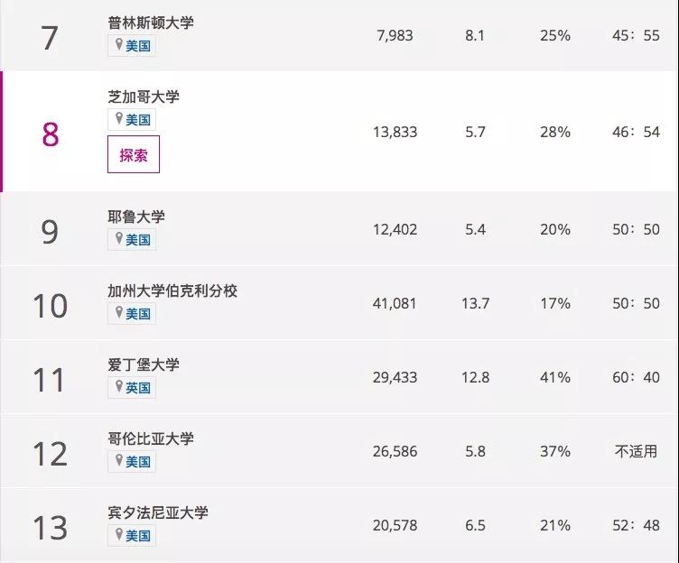
Task: Click location pin icon under 宾夕法尼亚大学
Action: tap(117, 535)
